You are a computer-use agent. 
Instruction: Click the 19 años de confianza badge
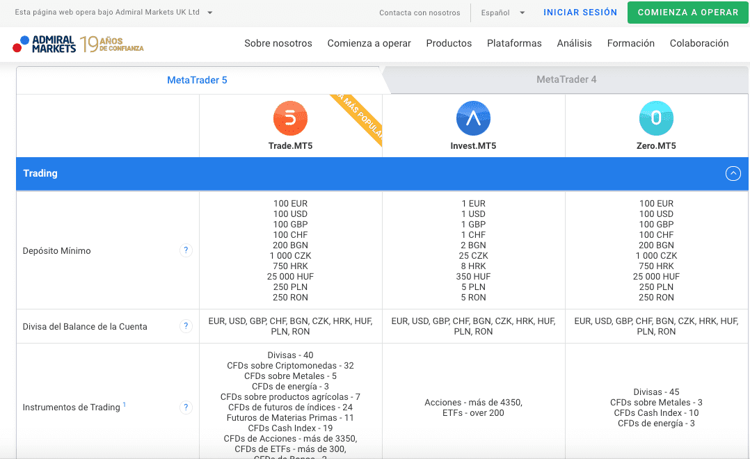pyautogui.click(x=112, y=44)
